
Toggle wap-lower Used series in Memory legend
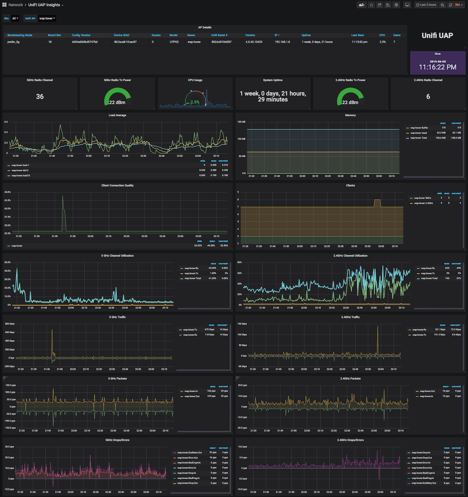pyautogui.click(x=418, y=133)
